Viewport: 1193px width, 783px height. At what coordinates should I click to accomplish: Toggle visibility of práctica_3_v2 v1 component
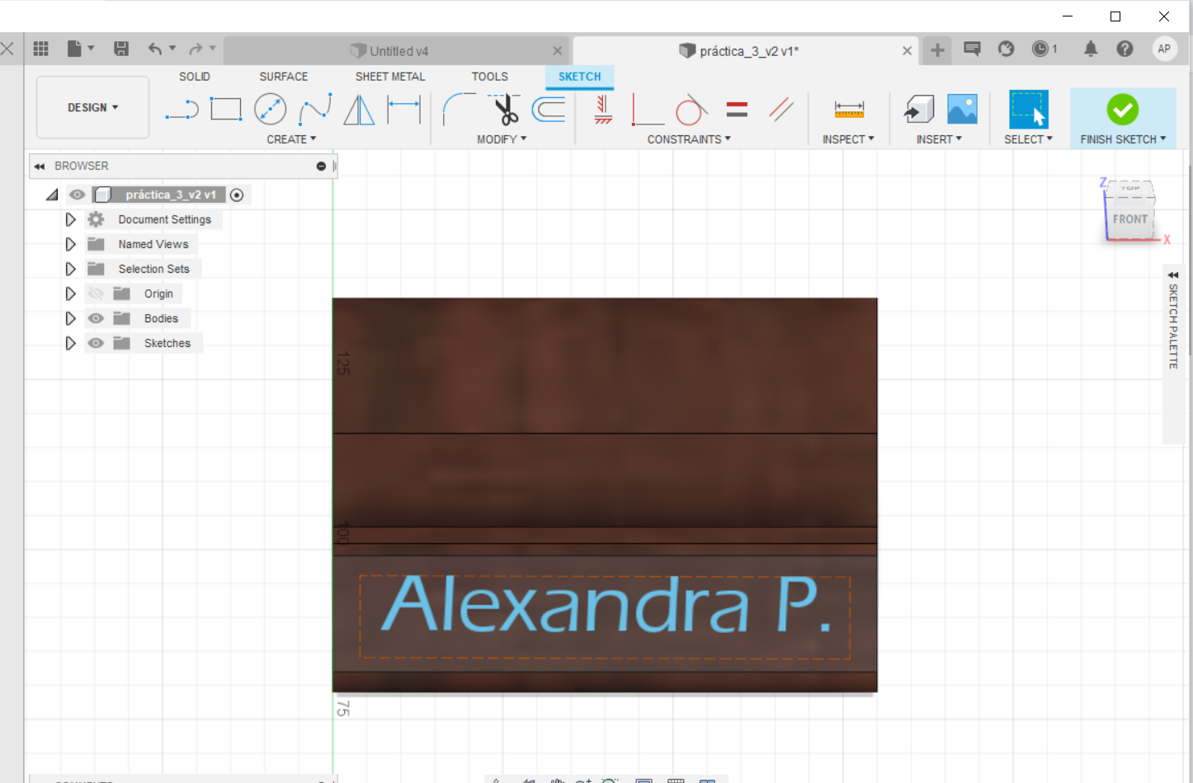point(78,195)
